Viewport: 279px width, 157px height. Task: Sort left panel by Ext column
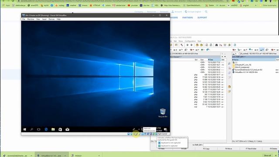196,60
